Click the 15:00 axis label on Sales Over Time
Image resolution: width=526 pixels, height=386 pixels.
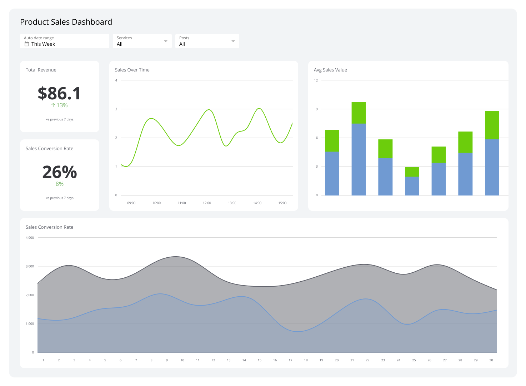click(282, 203)
